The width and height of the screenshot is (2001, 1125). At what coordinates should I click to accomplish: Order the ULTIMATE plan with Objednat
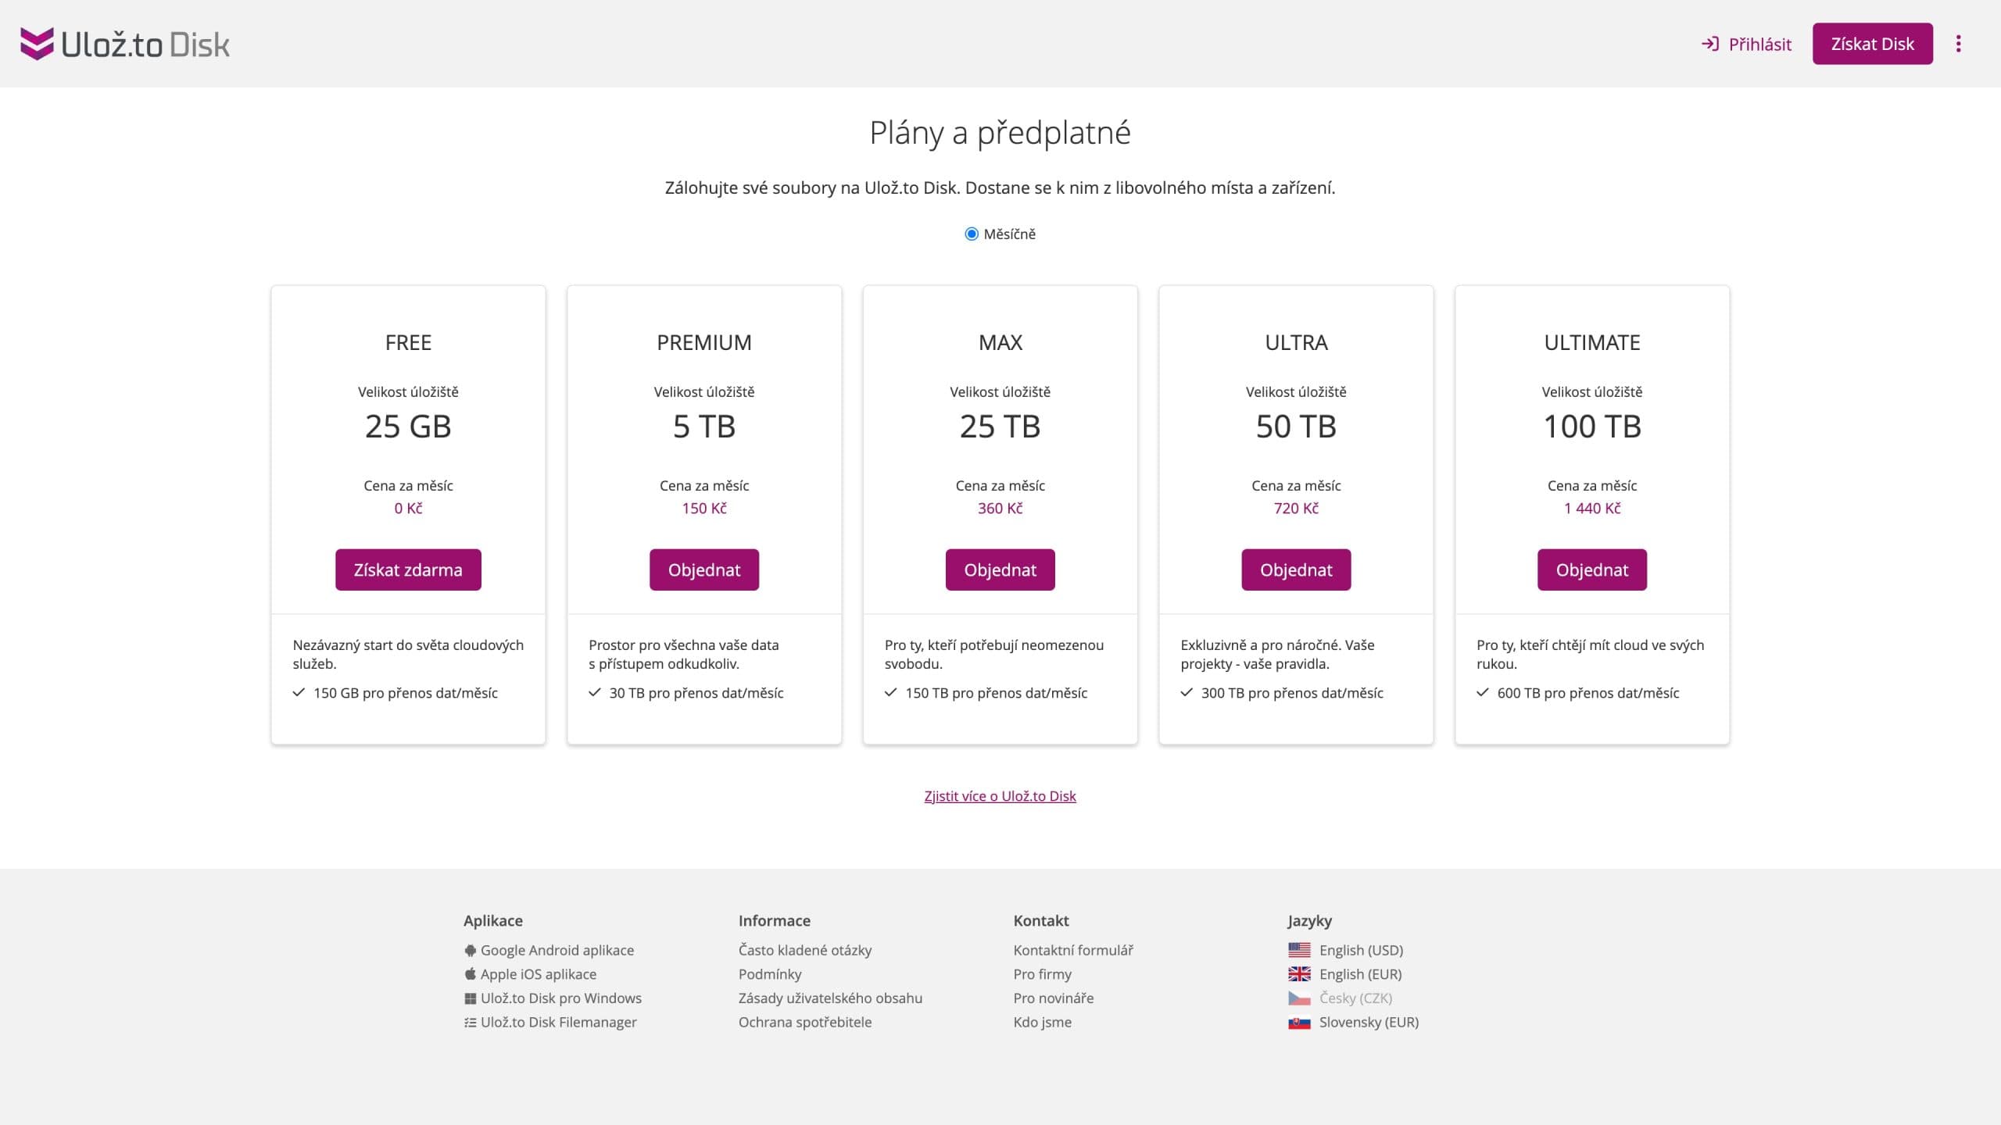(1592, 570)
